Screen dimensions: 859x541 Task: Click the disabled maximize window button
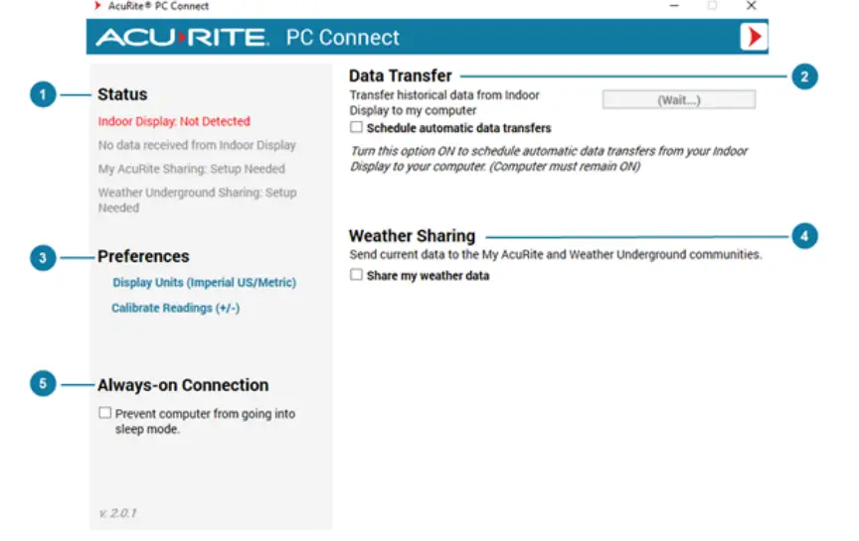point(712,6)
